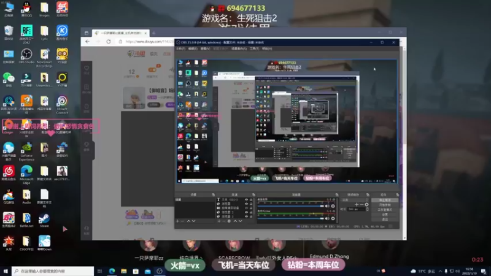This screenshot has height=276, width=491.
Task: Open the Recycle Bin on desktop
Action: pos(9,33)
